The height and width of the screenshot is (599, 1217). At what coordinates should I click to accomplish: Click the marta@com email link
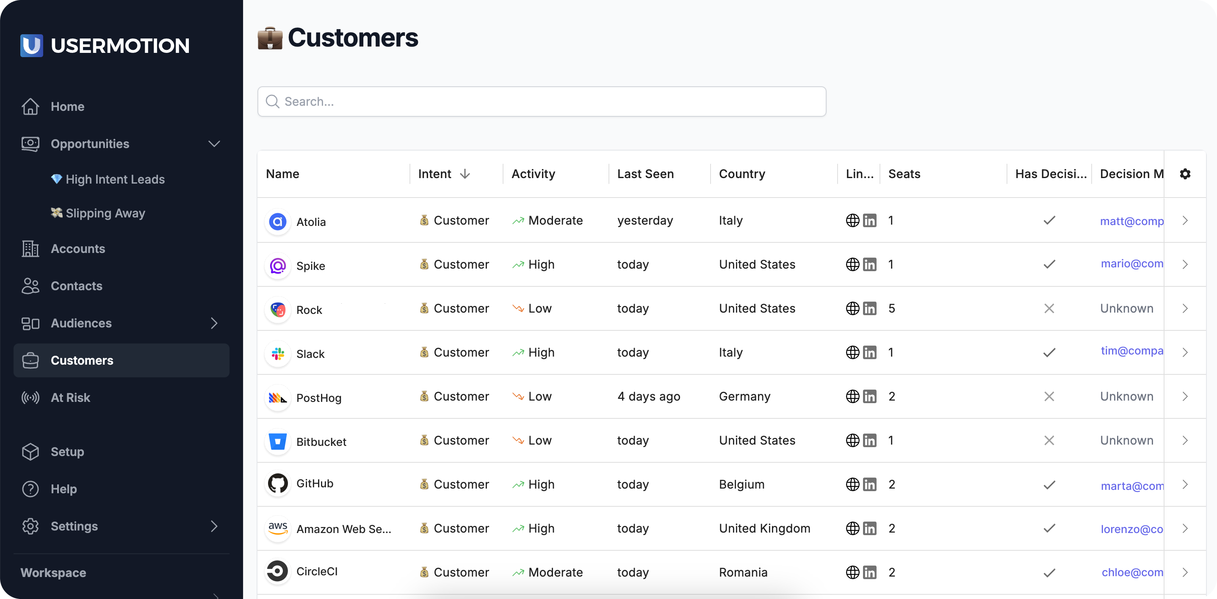point(1131,485)
